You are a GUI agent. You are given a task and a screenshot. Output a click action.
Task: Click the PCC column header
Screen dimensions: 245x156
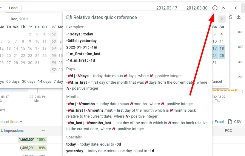[x=228, y=131]
